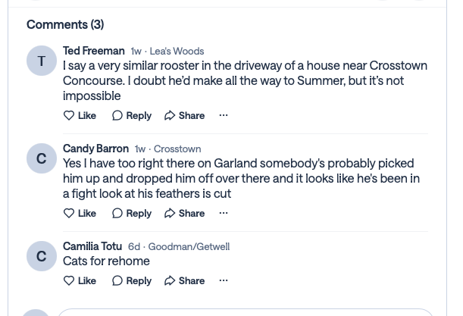Open the more options menu for Ted Freeman's comment
Image resolution: width=463 pixels, height=316 pixels.
pos(224,115)
